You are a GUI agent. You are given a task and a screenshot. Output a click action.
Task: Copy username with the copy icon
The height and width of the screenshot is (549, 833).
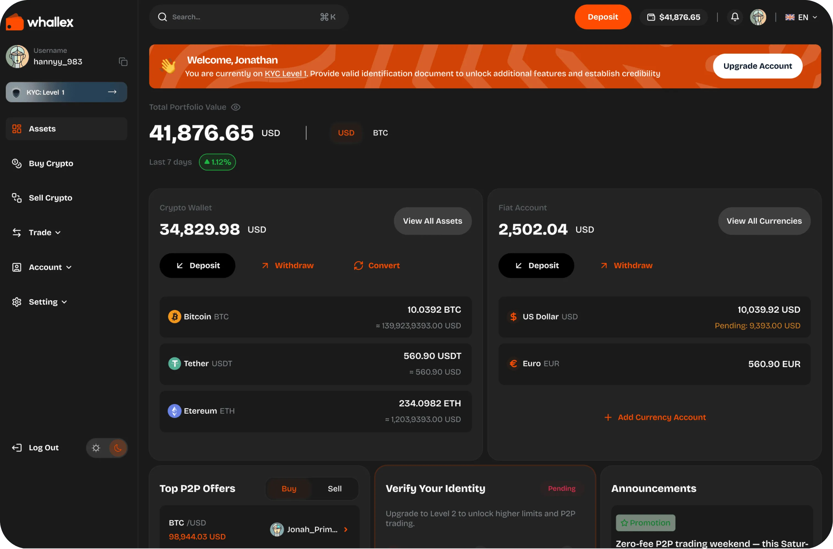pyautogui.click(x=123, y=62)
